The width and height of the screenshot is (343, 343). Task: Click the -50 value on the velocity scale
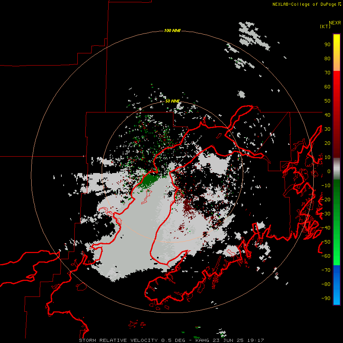[x=326, y=242]
